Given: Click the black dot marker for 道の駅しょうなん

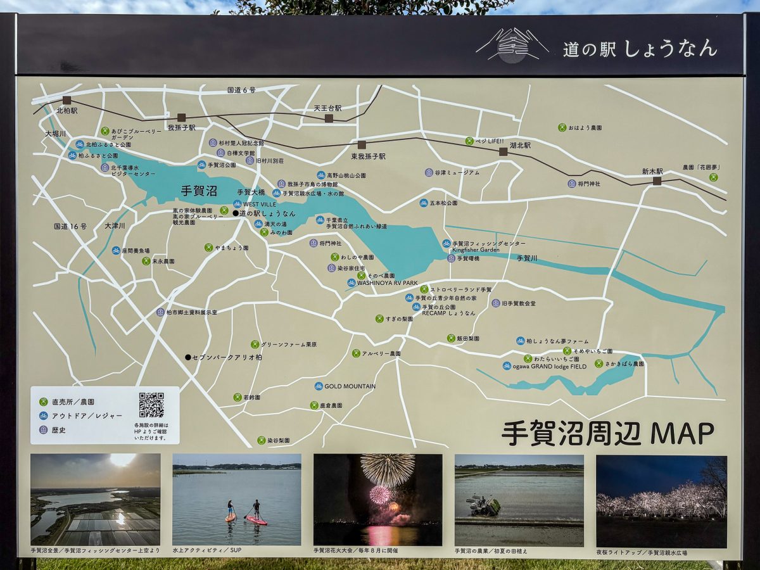Looking at the screenshot, I should pyautogui.click(x=235, y=213).
